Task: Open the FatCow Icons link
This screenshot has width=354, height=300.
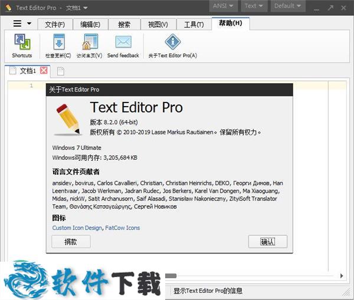Action: coord(122,228)
